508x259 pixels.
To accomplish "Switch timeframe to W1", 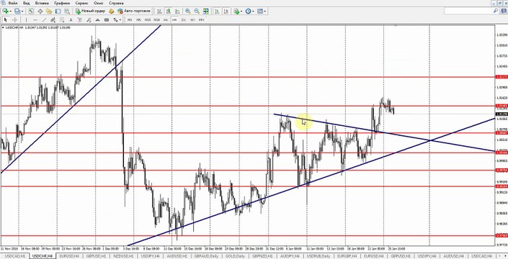I will tap(192, 19).
